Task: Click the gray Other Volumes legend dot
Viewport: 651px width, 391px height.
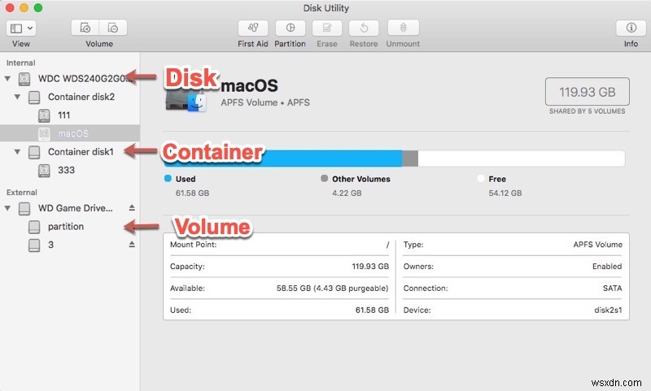Action: [x=324, y=178]
